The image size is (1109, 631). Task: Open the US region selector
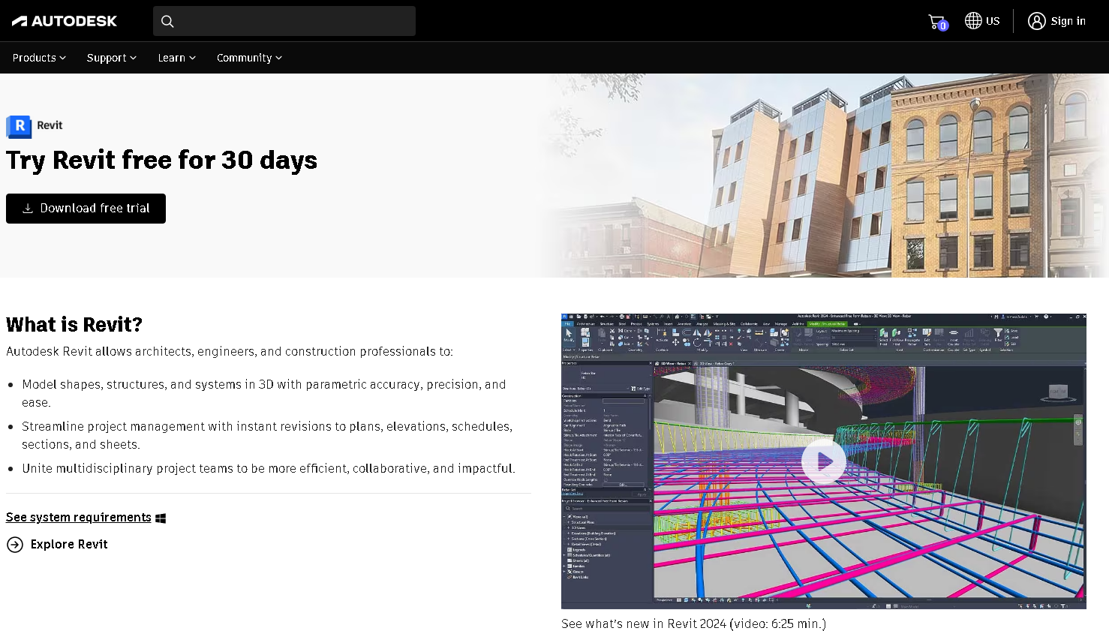[982, 21]
